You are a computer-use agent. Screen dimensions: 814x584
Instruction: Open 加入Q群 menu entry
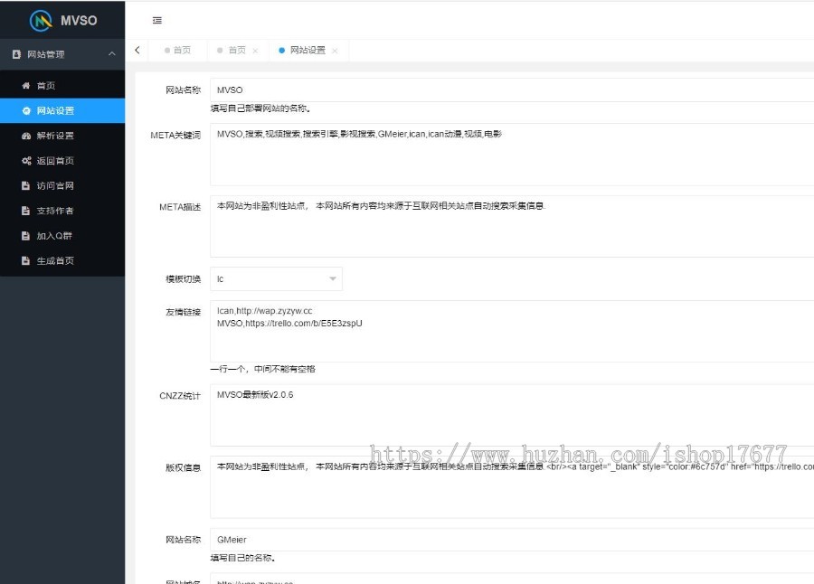tap(62, 236)
